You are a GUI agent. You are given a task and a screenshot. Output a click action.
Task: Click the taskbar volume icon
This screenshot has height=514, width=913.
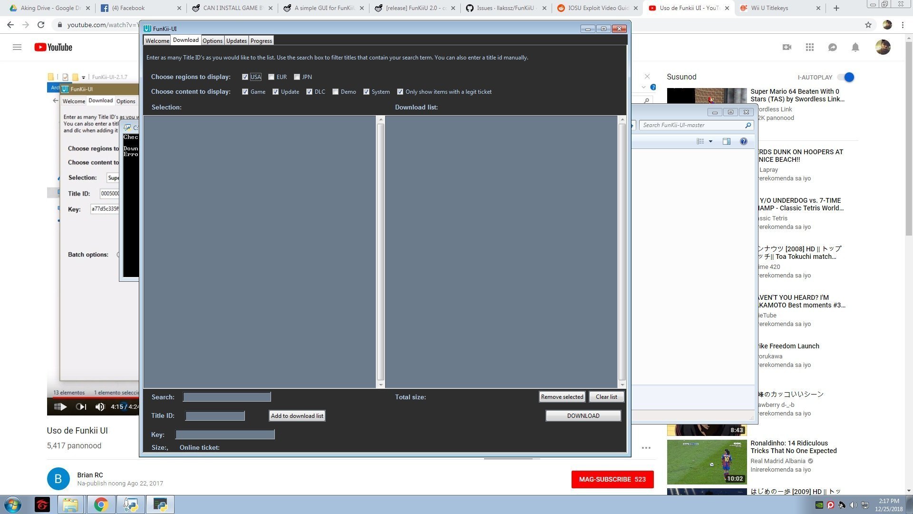pos(854,505)
